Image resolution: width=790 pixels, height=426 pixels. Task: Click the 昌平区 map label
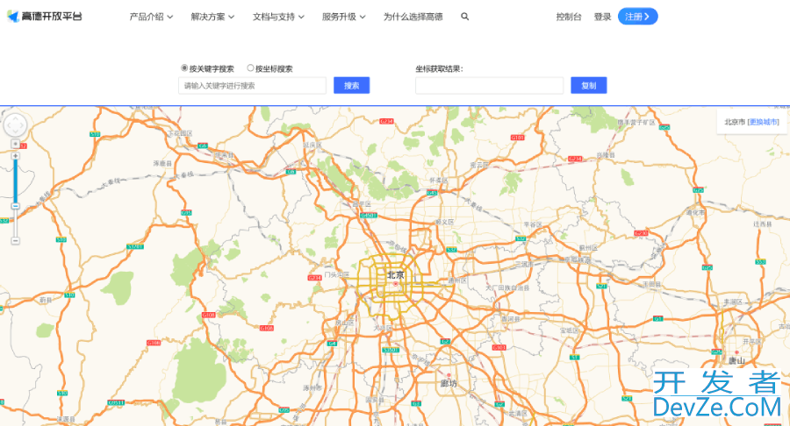pyautogui.click(x=362, y=203)
